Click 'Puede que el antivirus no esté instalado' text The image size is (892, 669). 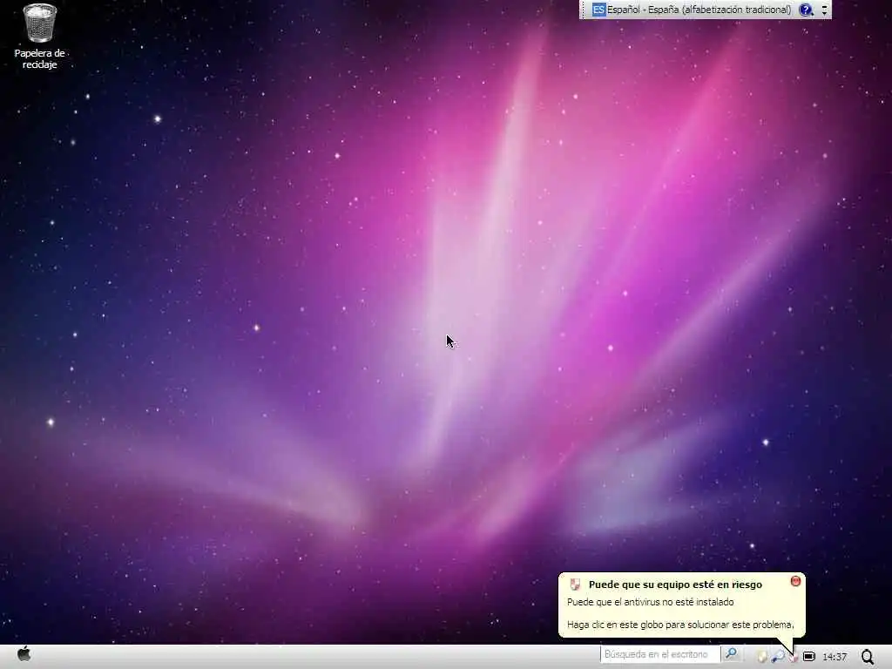pos(650,602)
